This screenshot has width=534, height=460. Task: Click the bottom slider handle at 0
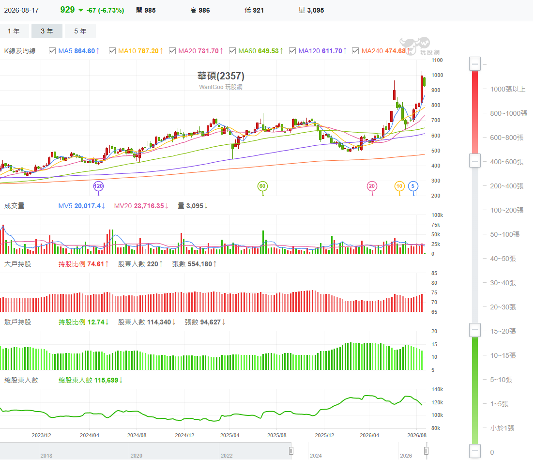pyautogui.click(x=475, y=451)
